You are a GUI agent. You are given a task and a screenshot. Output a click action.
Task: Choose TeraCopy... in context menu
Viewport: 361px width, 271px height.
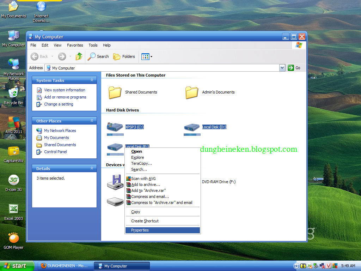click(x=162, y=163)
